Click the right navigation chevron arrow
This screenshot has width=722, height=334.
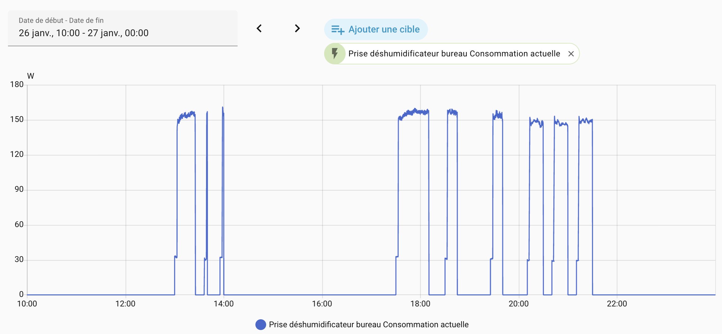click(297, 28)
